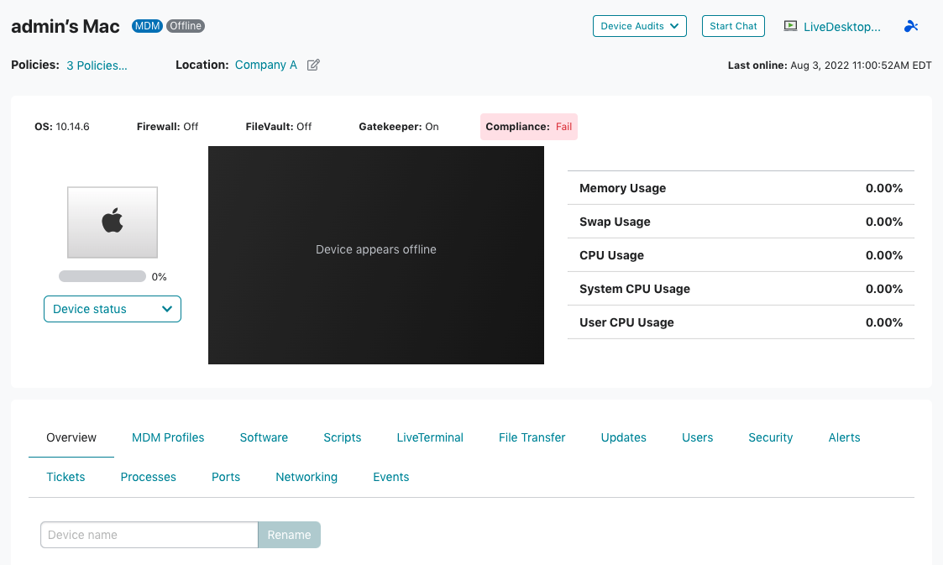
Task: Click the MDM badge
Action: click(147, 26)
